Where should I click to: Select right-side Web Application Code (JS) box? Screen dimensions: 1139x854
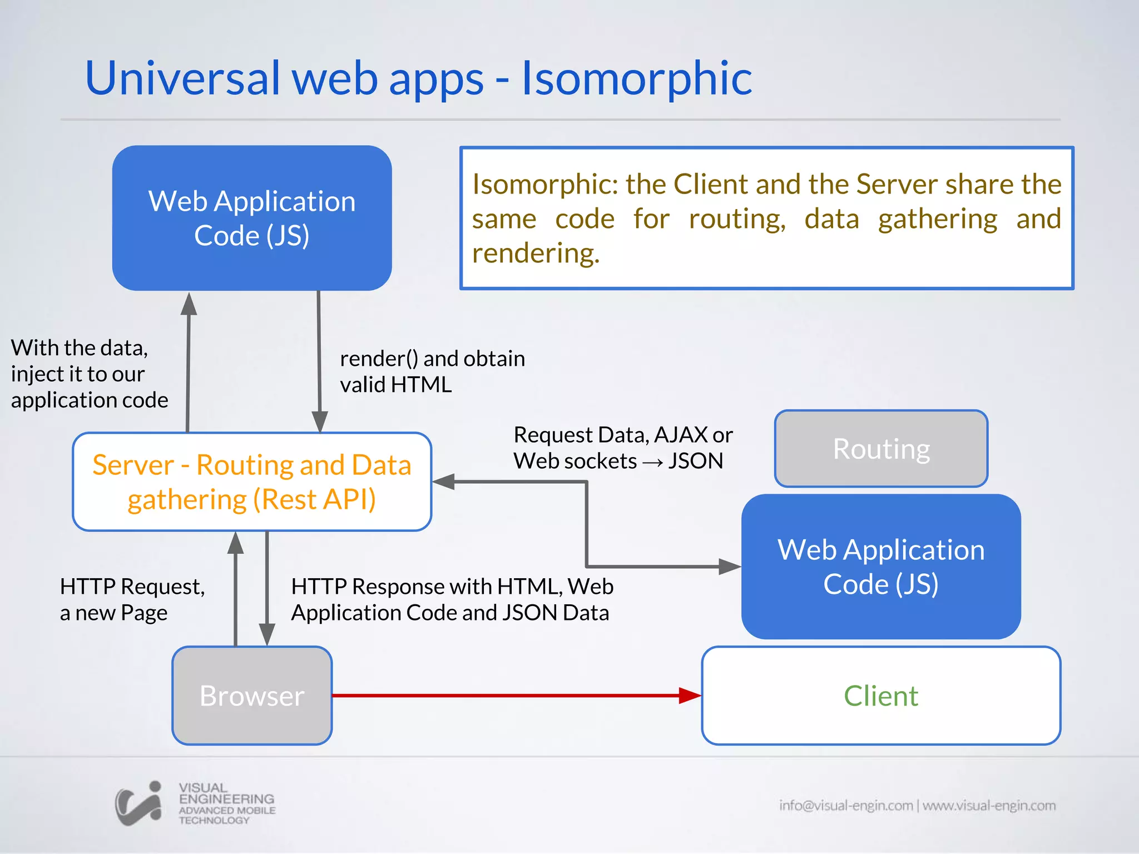coord(881,567)
